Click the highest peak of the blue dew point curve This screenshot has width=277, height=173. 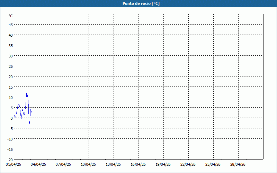point(27,93)
